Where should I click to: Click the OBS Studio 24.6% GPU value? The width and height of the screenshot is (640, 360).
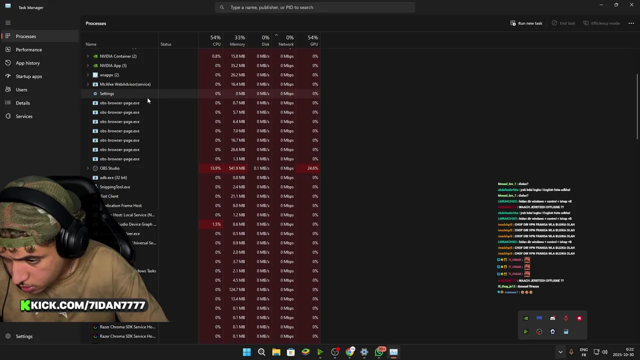tap(312, 168)
